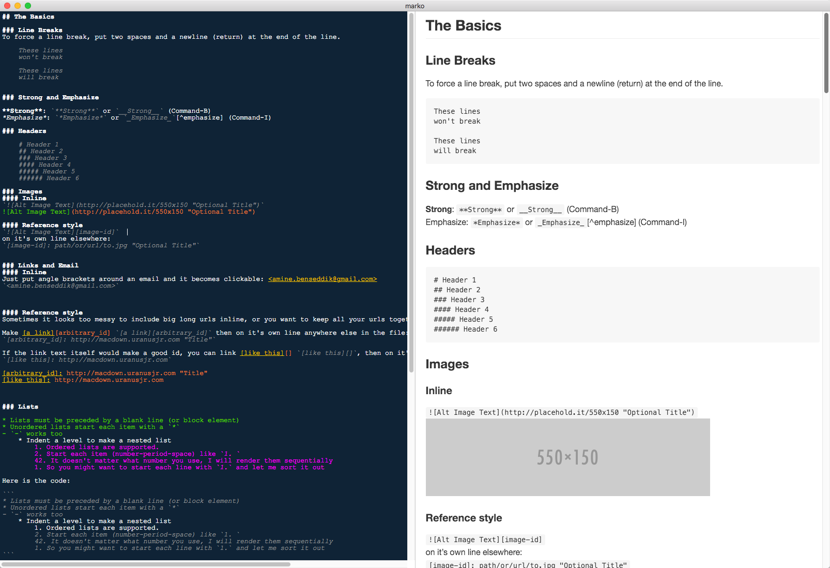The height and width of the screenshot is (568, 830).
Task: Click '### Links and Email' line in editor
Action: pos(40,266)
